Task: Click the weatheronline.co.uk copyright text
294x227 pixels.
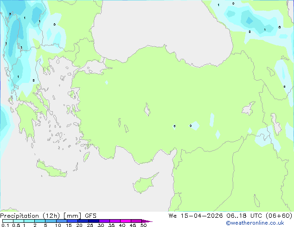Action: (x=255, y=223)
